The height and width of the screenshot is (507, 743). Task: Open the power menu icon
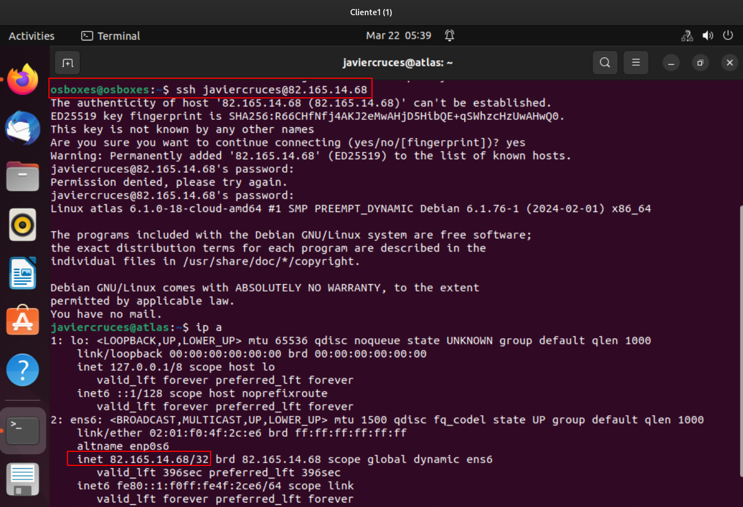point(728,35)
